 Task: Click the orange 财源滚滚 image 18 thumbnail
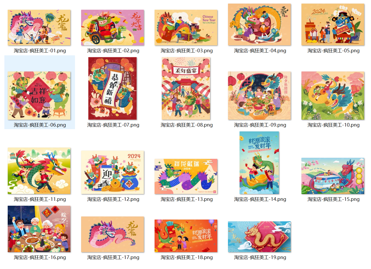tap(186, 236)
